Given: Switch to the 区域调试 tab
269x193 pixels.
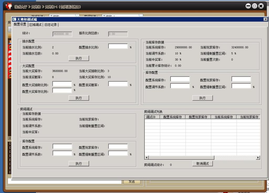Looking at the screenshot, I should click(35, 25).
